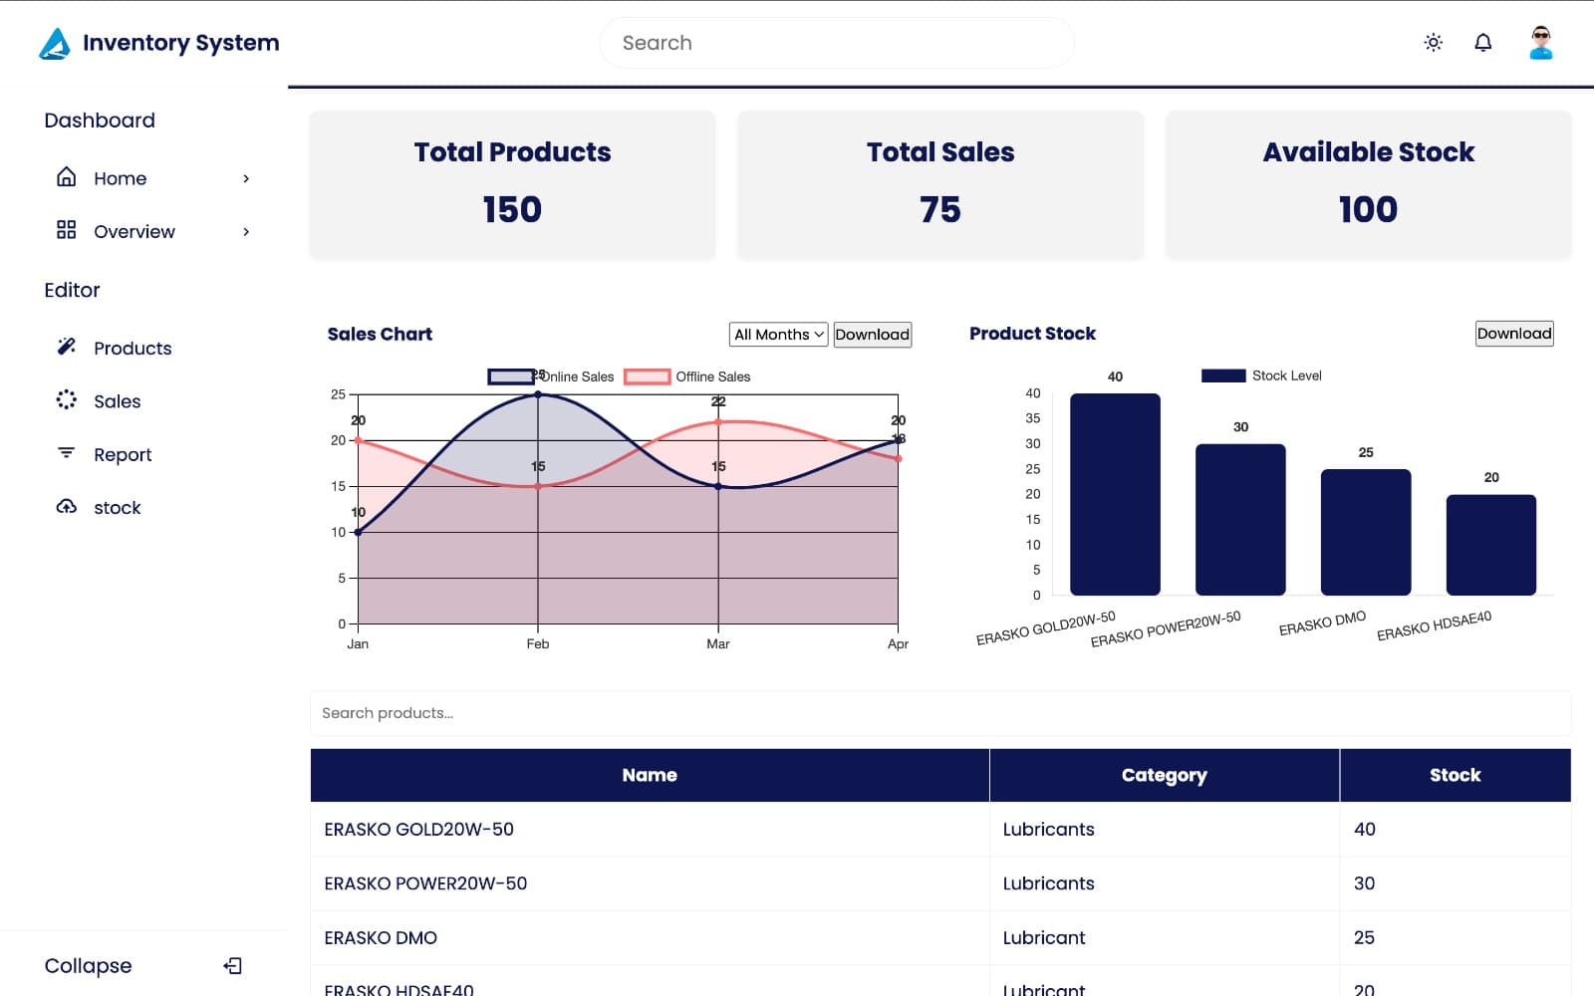The width and height of the screenshot is (1594, 996).
Task: Expand the Overview menu chevron
Action: tap(246, 231)
